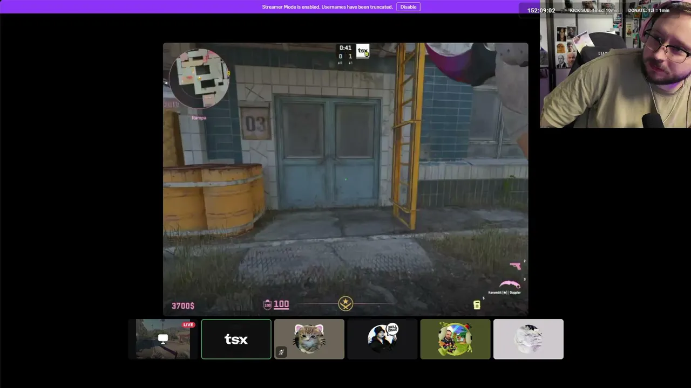This screenshot has height=388, width=691.
Task: Click the 'Streamer Mode is enabled' notice text
Action: click(327, 7)
